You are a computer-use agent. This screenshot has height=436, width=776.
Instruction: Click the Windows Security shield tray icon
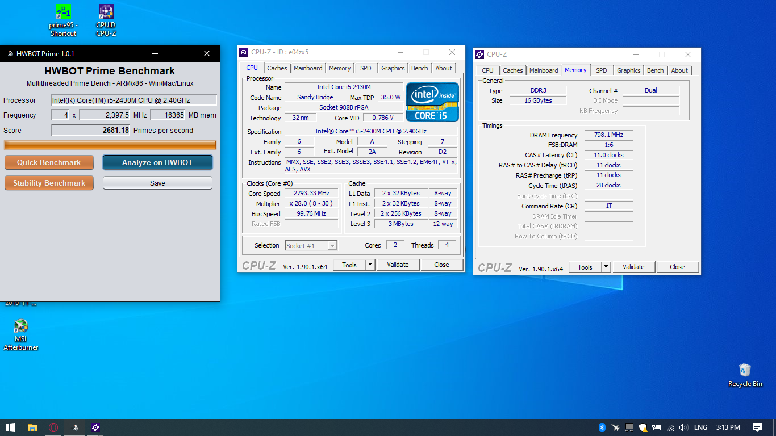point(643,427)
